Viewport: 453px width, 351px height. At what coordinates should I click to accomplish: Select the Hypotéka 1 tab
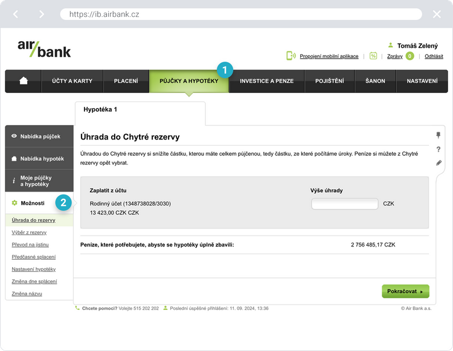point(100,110)
